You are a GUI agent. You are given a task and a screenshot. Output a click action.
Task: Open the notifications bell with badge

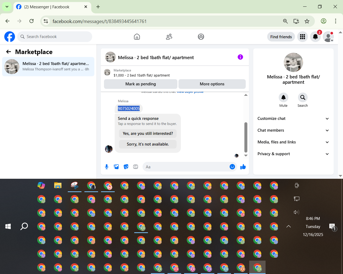tap(315, 37)
